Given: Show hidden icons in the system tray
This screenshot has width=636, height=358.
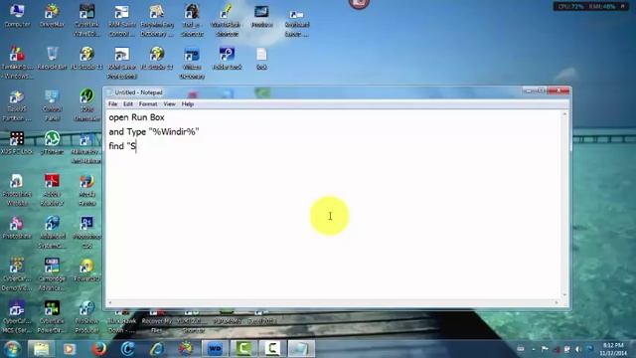Looking at the screenshot, I should pos(534,349).
